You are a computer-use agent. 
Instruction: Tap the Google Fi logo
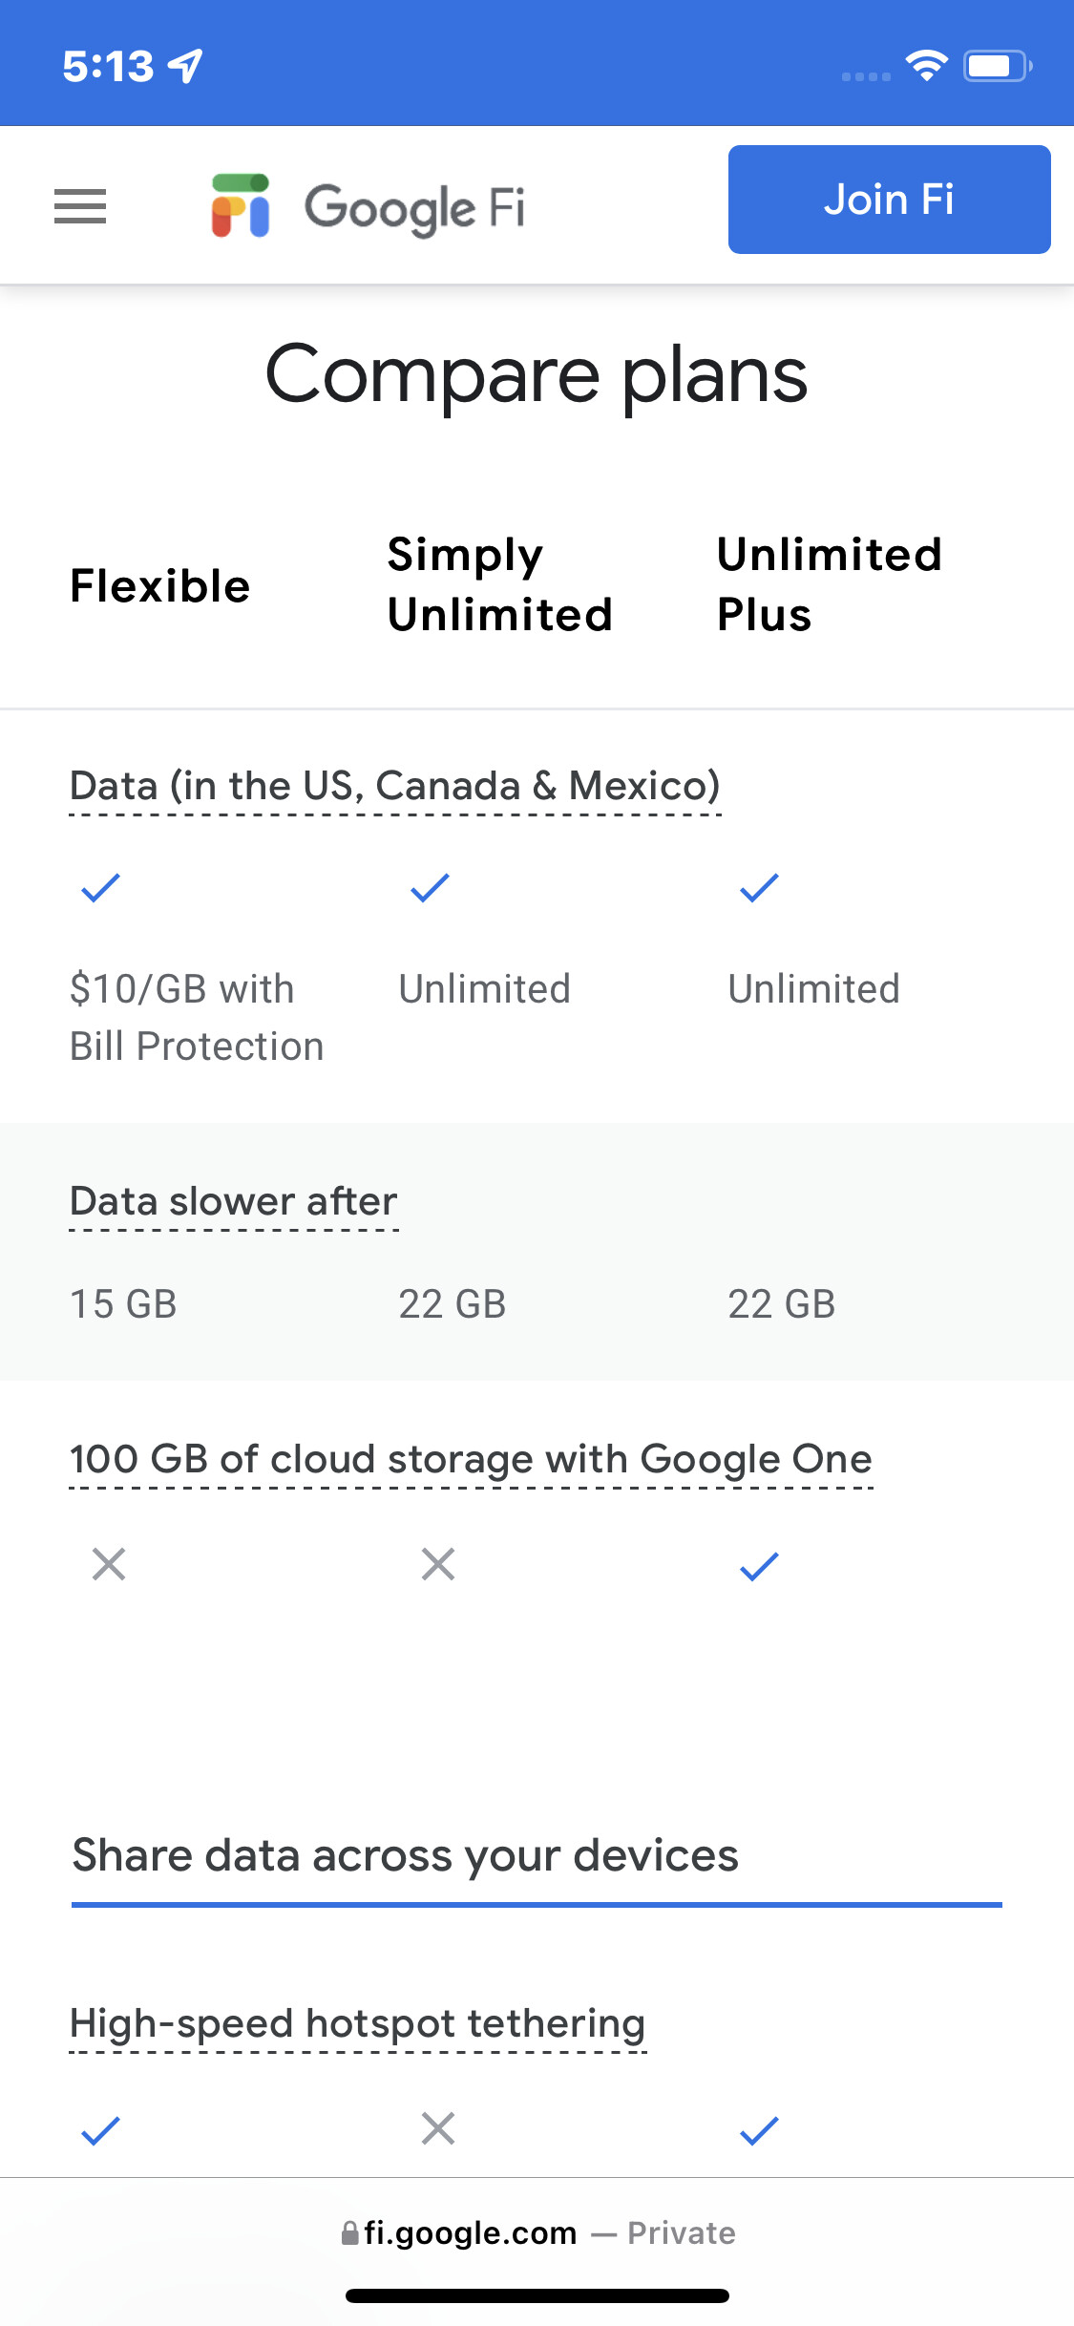point(368,206)
